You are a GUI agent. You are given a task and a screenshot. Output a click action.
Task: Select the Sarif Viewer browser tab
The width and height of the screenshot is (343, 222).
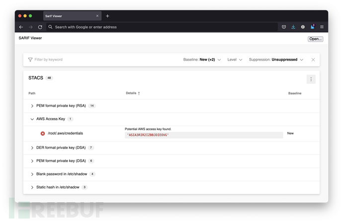[70, 16]
